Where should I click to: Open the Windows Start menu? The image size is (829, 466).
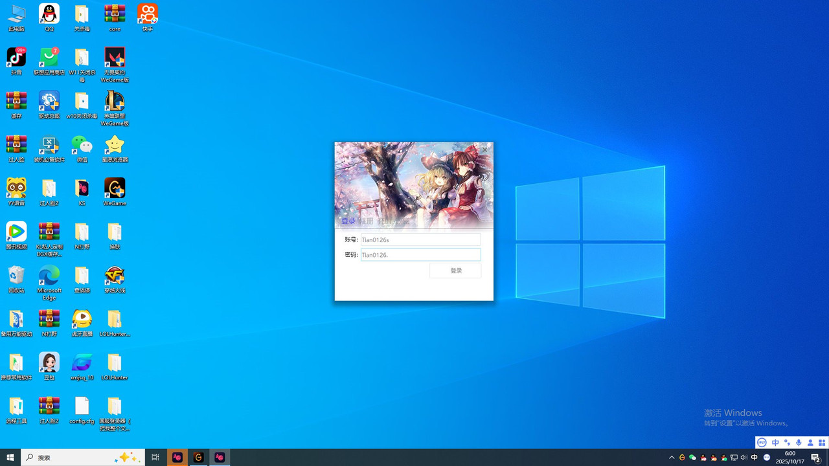[x=10, y=457]
